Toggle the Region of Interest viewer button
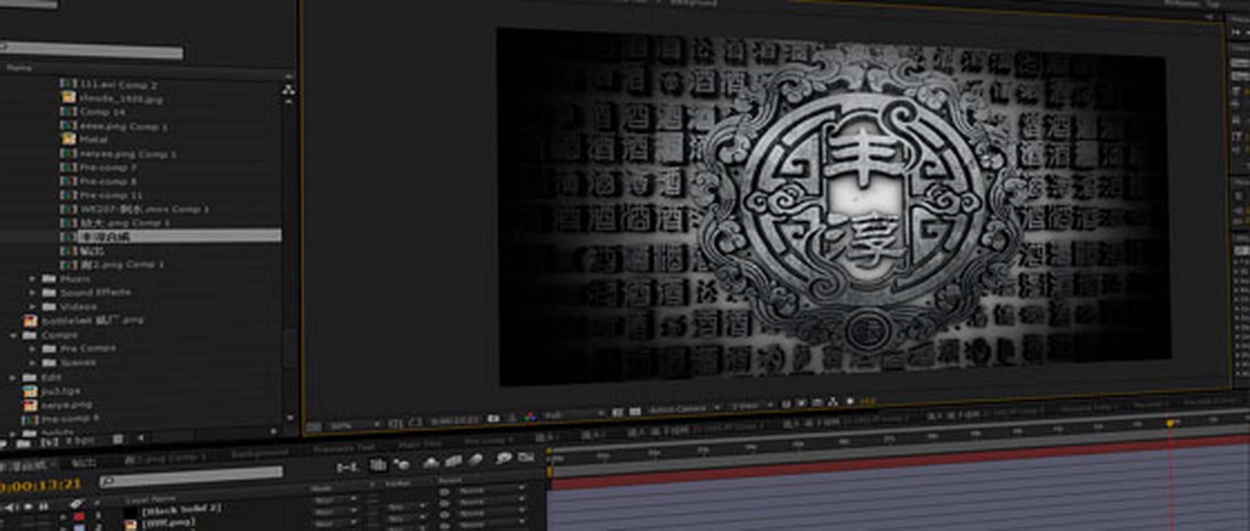Image resolution: width=1250 pixels, height=531 pixels. point(617,412)
